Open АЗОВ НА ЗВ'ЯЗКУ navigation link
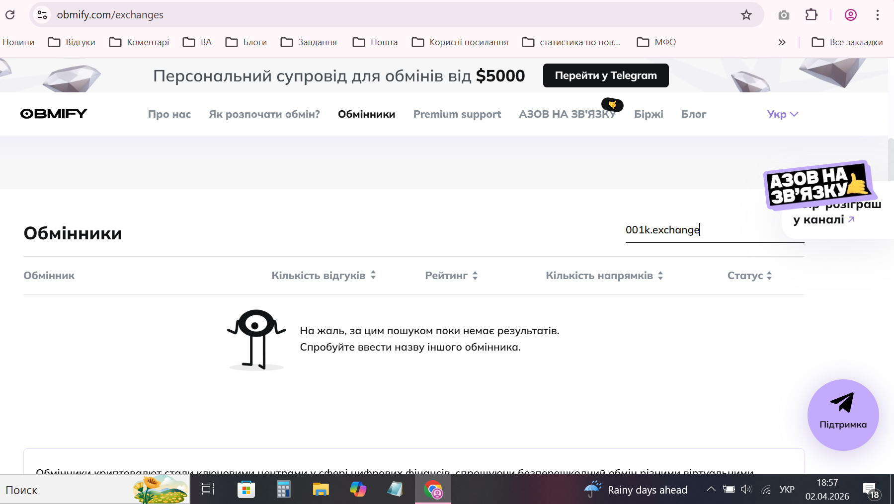 tap(568, 114)
